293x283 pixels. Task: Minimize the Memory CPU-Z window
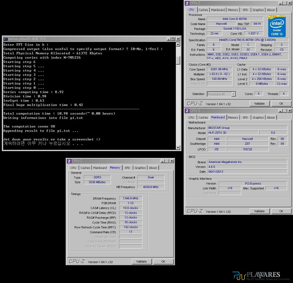point(162,161)
